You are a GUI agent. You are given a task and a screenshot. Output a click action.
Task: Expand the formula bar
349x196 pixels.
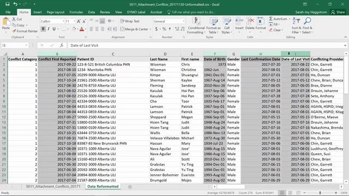tap(345, 45)
